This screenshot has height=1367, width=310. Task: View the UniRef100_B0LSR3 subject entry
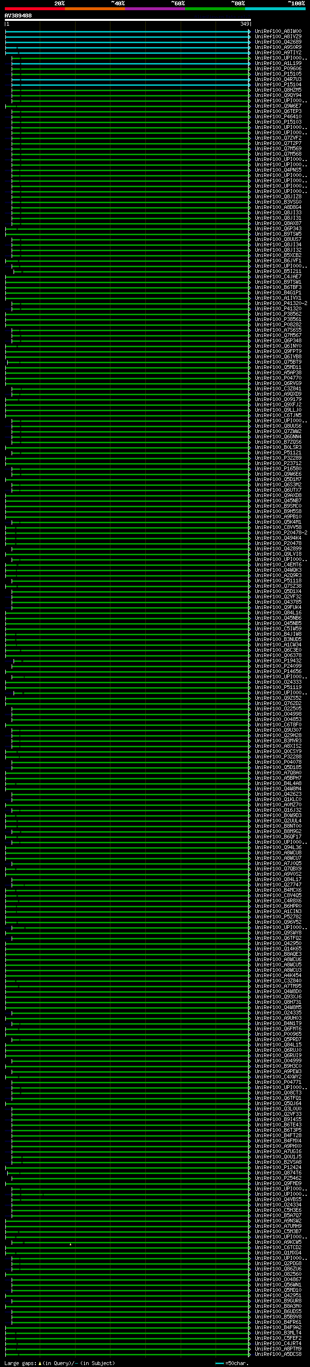tap(278, 448)
